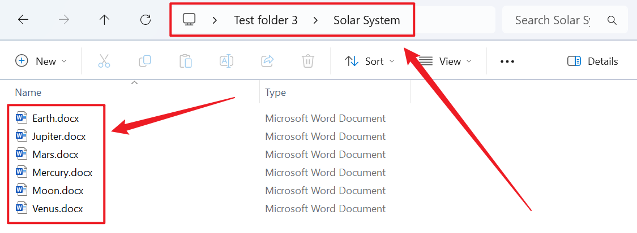Expand the Sort options dropdown
637x233 pixels.
tap(370, 61)
